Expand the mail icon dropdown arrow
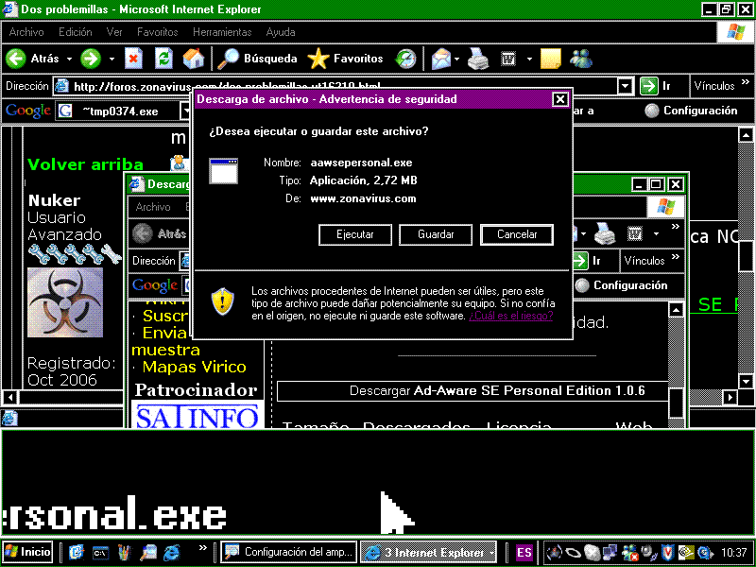The height and width of the screenshot is (567, 756). [x=456, y=59]
